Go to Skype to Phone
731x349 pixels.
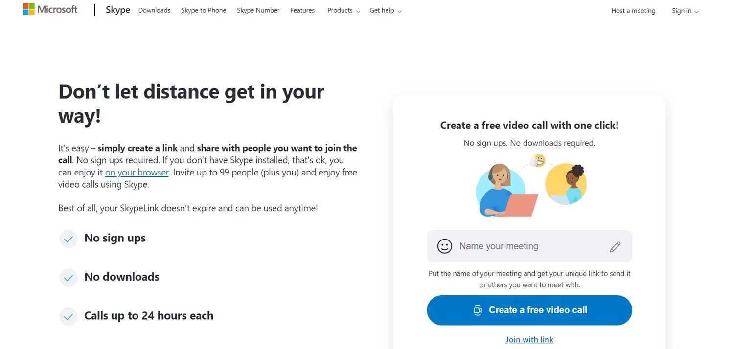tap(204, 10)
